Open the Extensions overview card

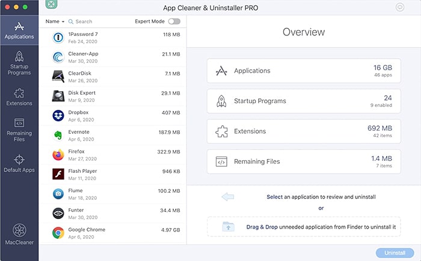tap(304, 131)
